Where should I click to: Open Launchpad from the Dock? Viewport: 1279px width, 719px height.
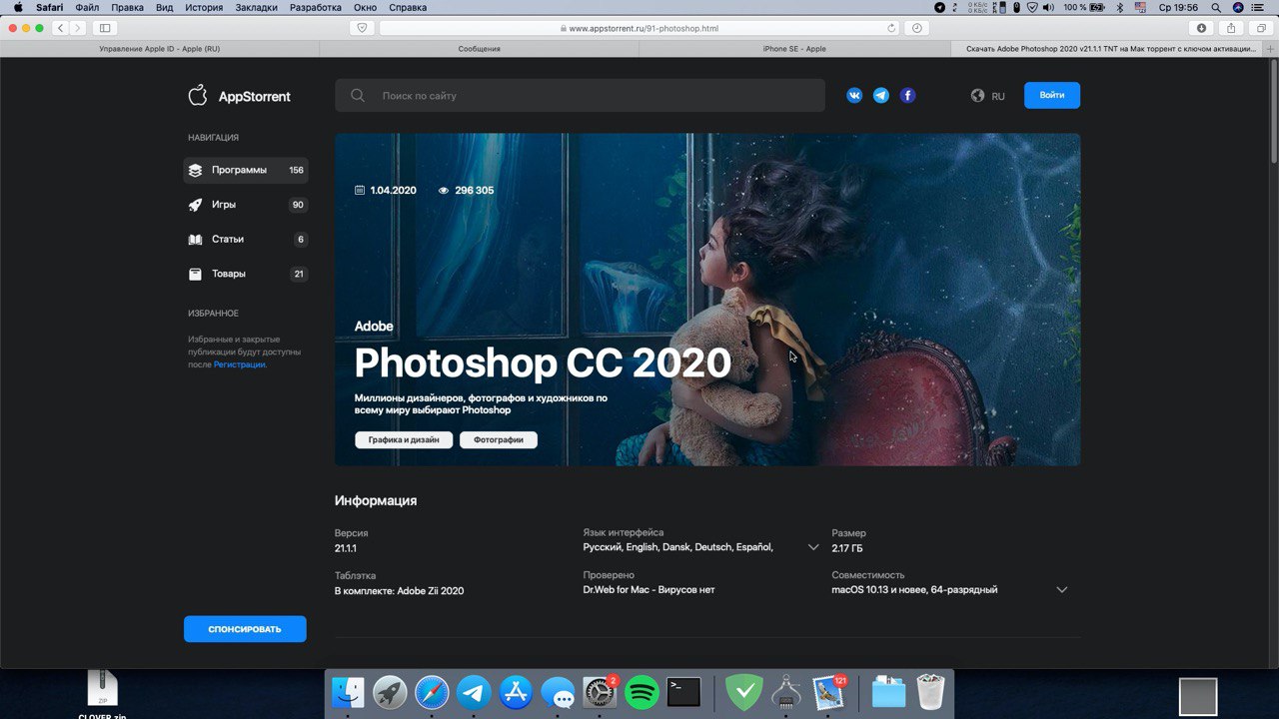390,692
